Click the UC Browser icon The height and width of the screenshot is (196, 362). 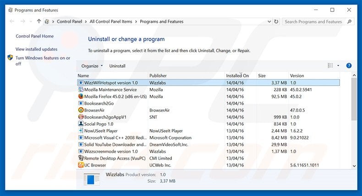[81, 165]
